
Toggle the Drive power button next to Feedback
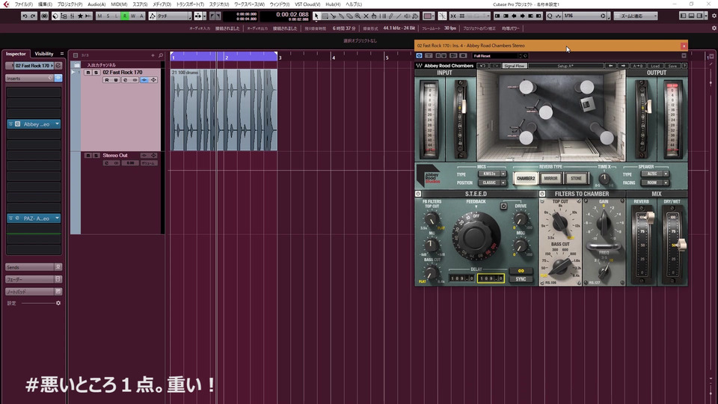point(503,206)
